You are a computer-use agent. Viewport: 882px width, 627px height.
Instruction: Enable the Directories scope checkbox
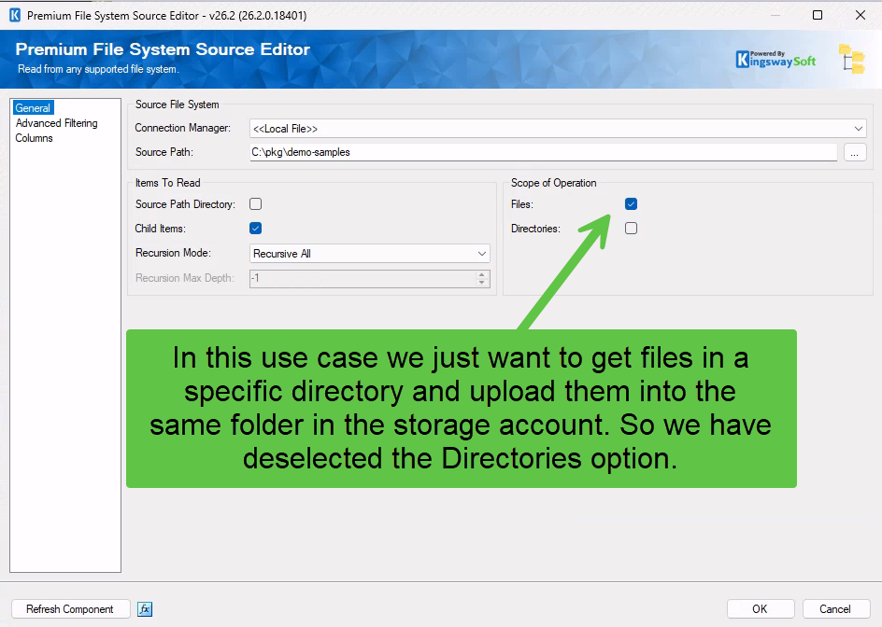[x=631, y=228]
